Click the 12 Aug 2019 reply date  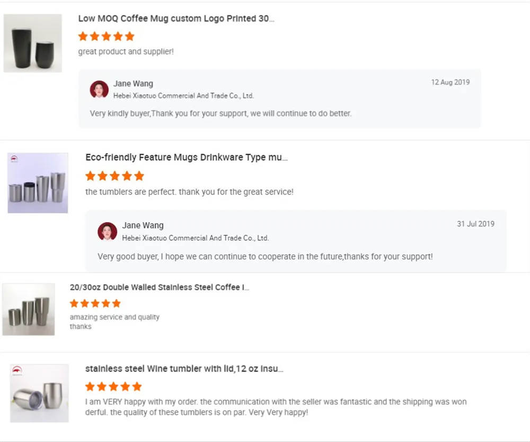pyautogui.click(x=450, y=82)
